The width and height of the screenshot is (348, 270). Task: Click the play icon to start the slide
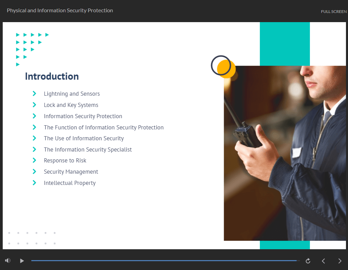[x=22, y=261]
